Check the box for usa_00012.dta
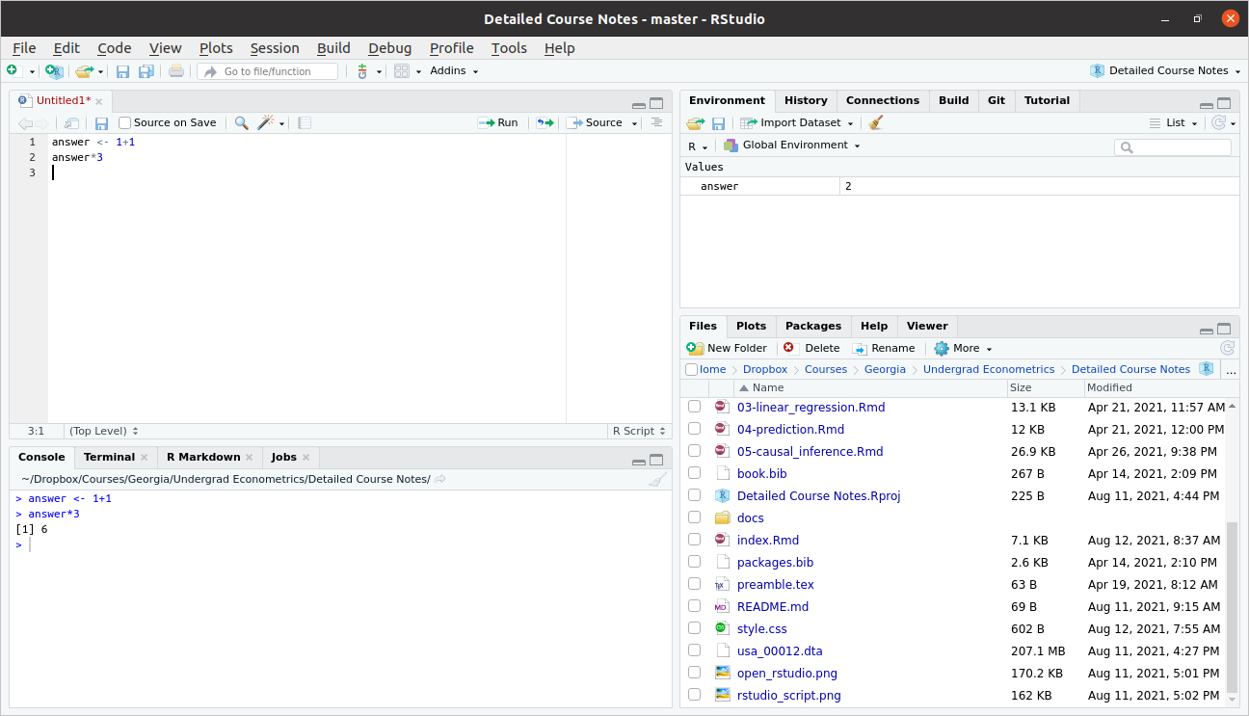 click(x=694, y=650)
